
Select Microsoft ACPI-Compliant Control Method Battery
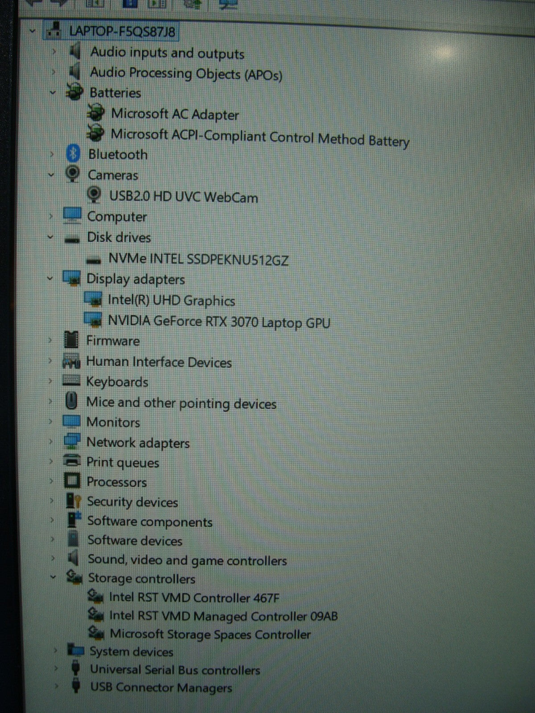(259, 137)
